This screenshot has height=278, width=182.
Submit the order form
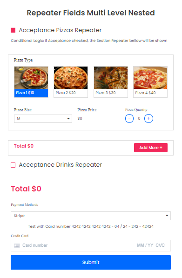[x=91, y=263]
